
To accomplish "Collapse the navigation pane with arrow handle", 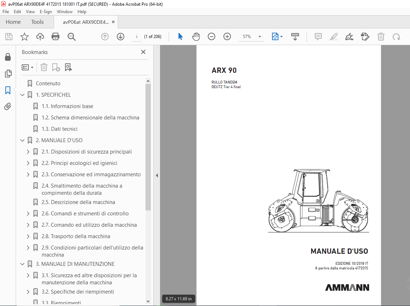I will point(156,175).
